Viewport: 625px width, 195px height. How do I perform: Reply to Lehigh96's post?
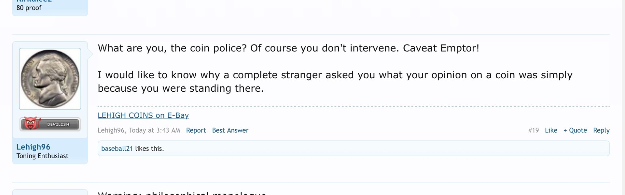tap(601, 130)
